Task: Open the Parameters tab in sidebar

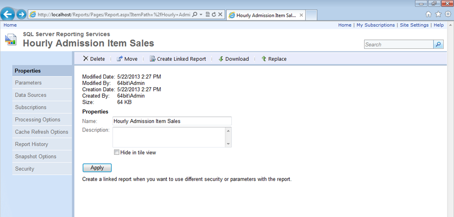Action: click(28, 83)
